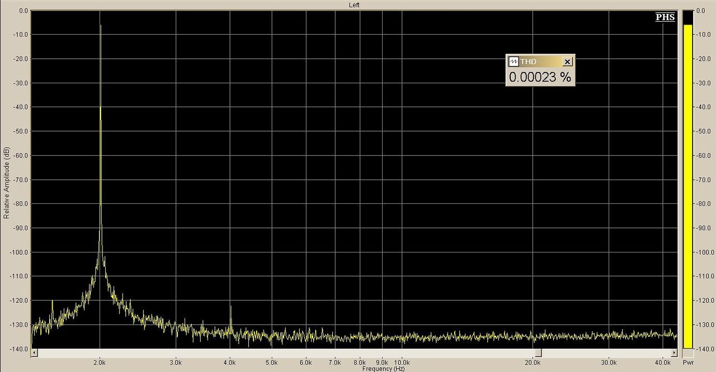Viewport: 716px width, 372px height.
Task: Click the yellow power level meter bar
Action: pyautogui.click(x=688, y=187)
